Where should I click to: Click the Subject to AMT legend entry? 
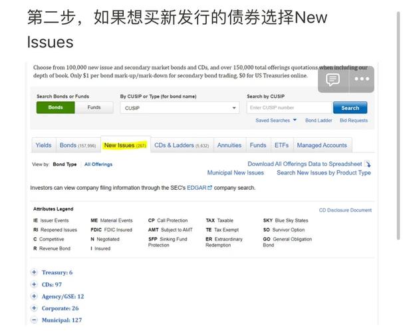click(x=170, y=230)
